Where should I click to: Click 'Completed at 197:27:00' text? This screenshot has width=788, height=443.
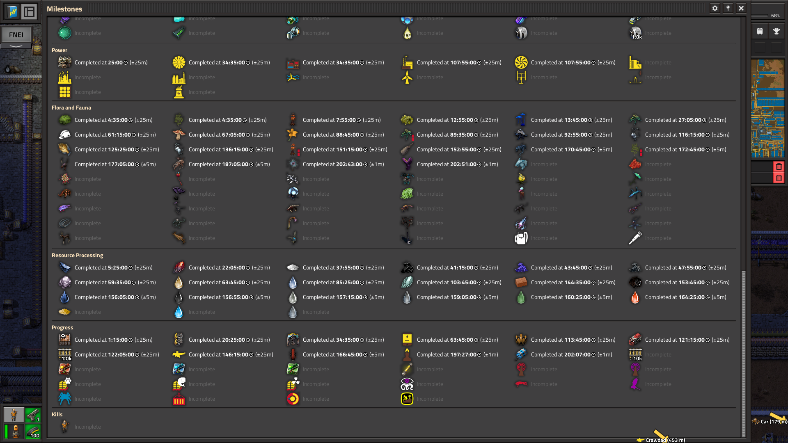(447, 354)
